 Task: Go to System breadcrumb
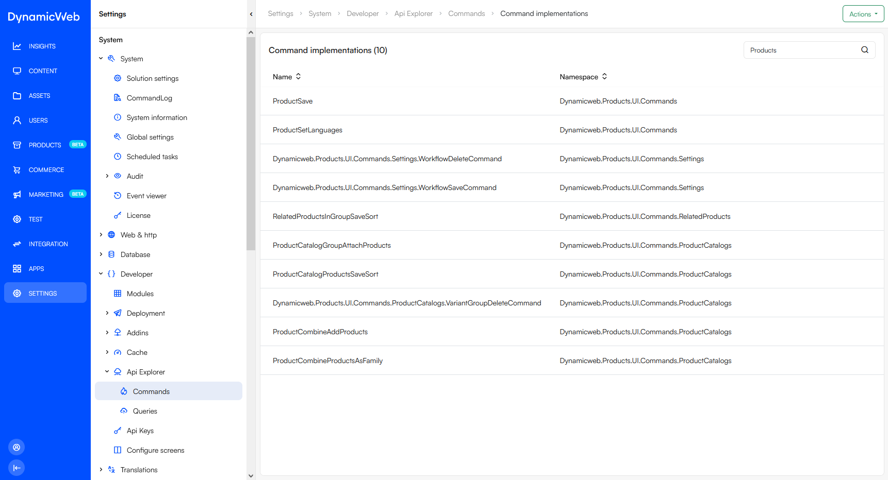320,14
